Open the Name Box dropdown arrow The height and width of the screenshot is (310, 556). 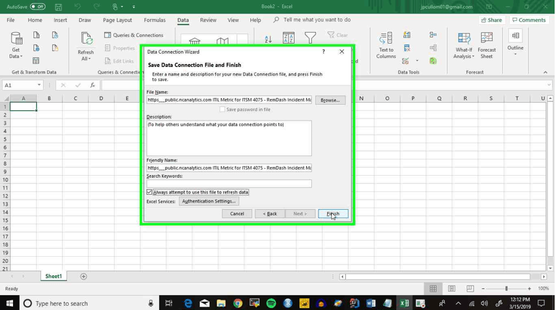pos(39,85)
